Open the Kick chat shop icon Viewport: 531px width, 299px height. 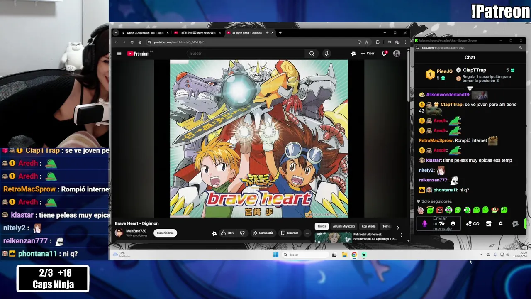tap(489, 224)
